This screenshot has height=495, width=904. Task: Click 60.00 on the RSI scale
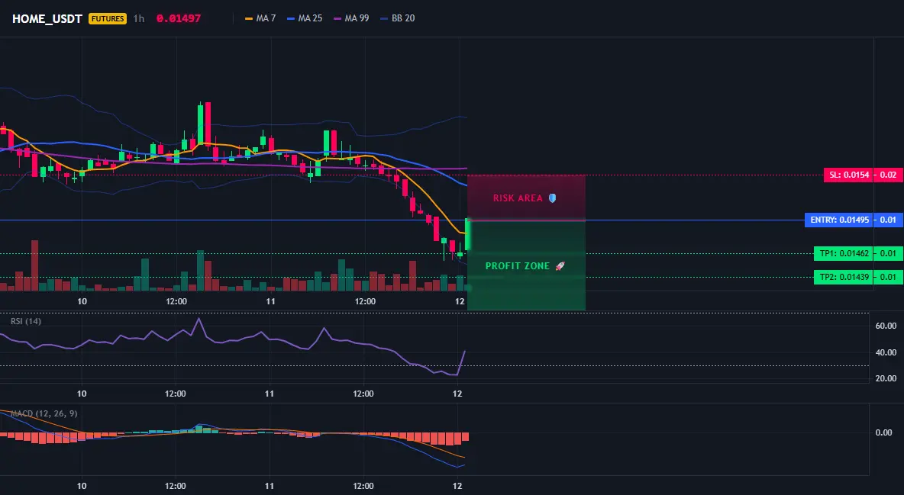pyautogui.click(x=886, y=326)
